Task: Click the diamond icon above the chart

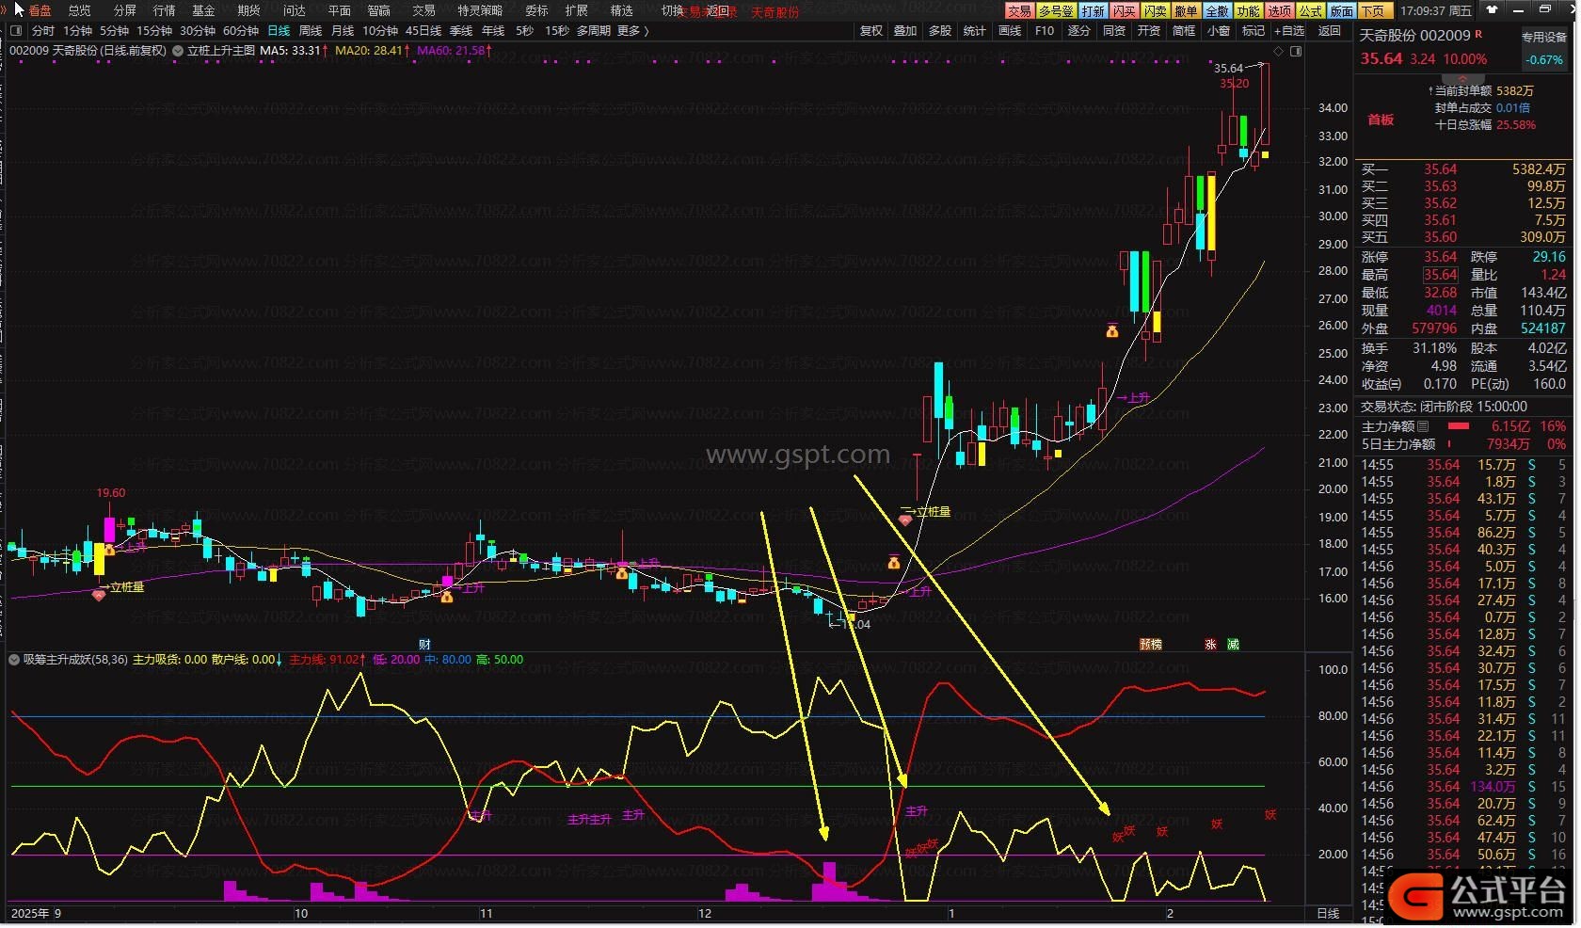Action: point(1278,51)
